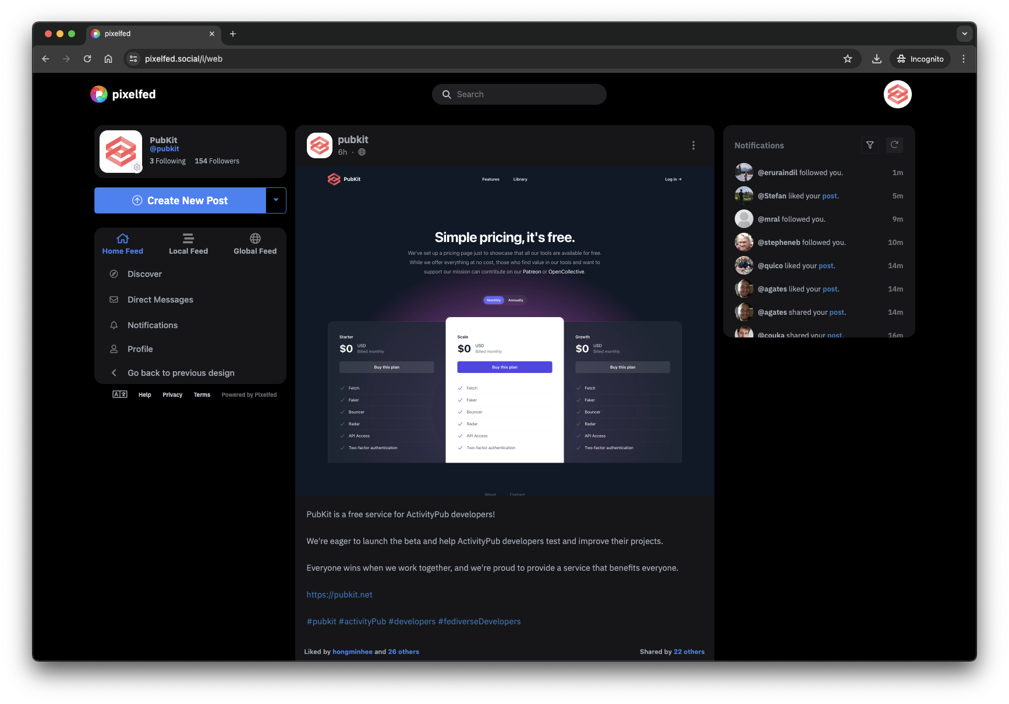Filter notifications with the funnel icon

point(870,145)
